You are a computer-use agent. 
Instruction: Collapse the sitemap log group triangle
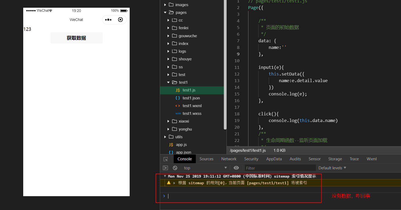point(165,176)
